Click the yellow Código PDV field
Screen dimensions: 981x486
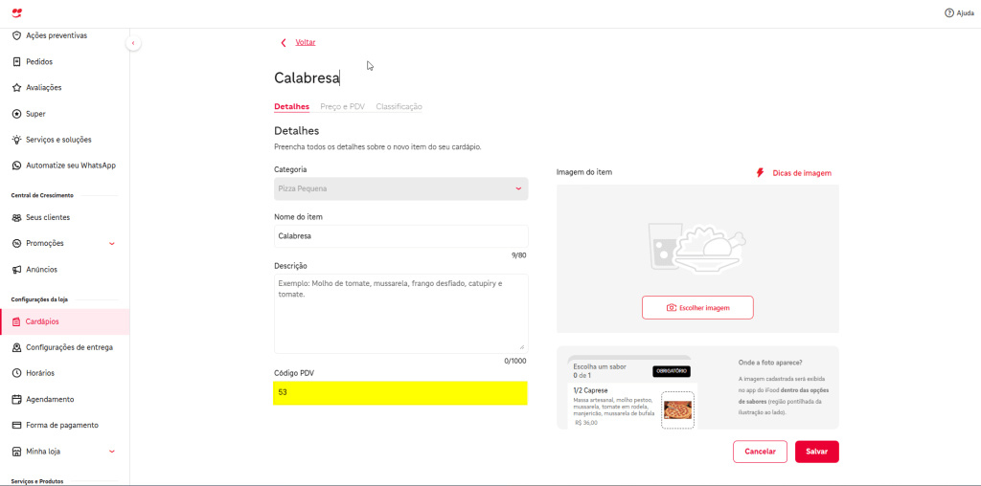click(x=400, y=393)
